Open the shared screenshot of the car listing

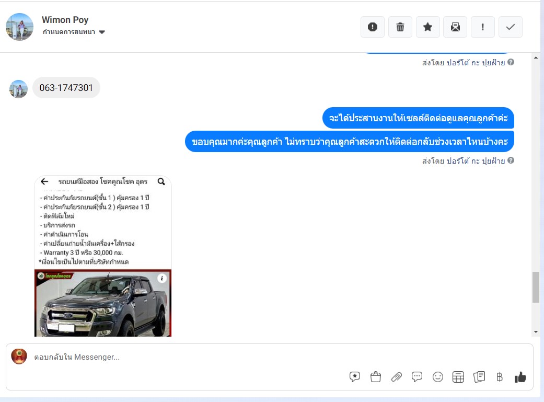click(x=103, y=256)
